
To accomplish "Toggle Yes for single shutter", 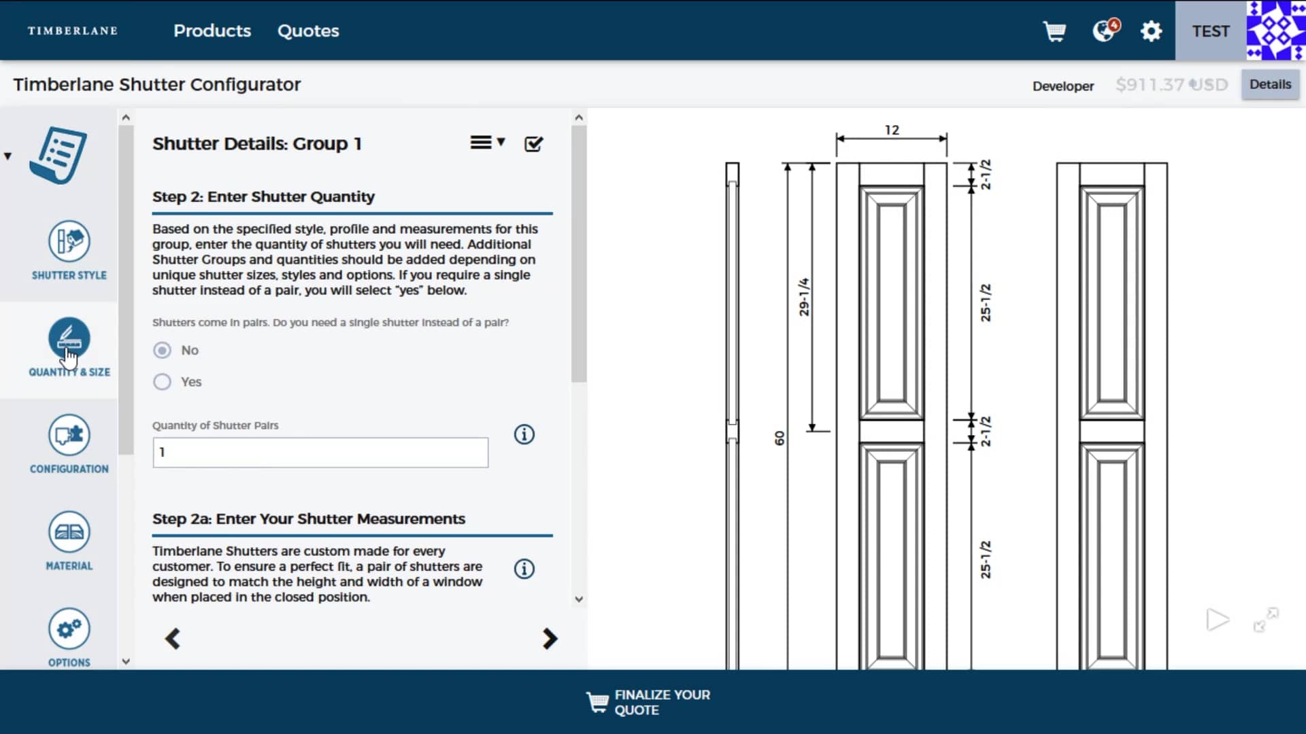I will [x=161, y=381].
